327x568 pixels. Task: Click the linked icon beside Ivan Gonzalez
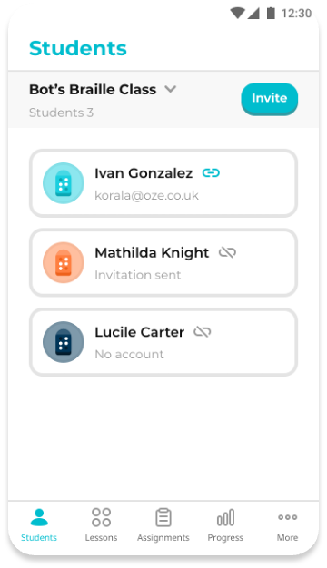(211, 173)
